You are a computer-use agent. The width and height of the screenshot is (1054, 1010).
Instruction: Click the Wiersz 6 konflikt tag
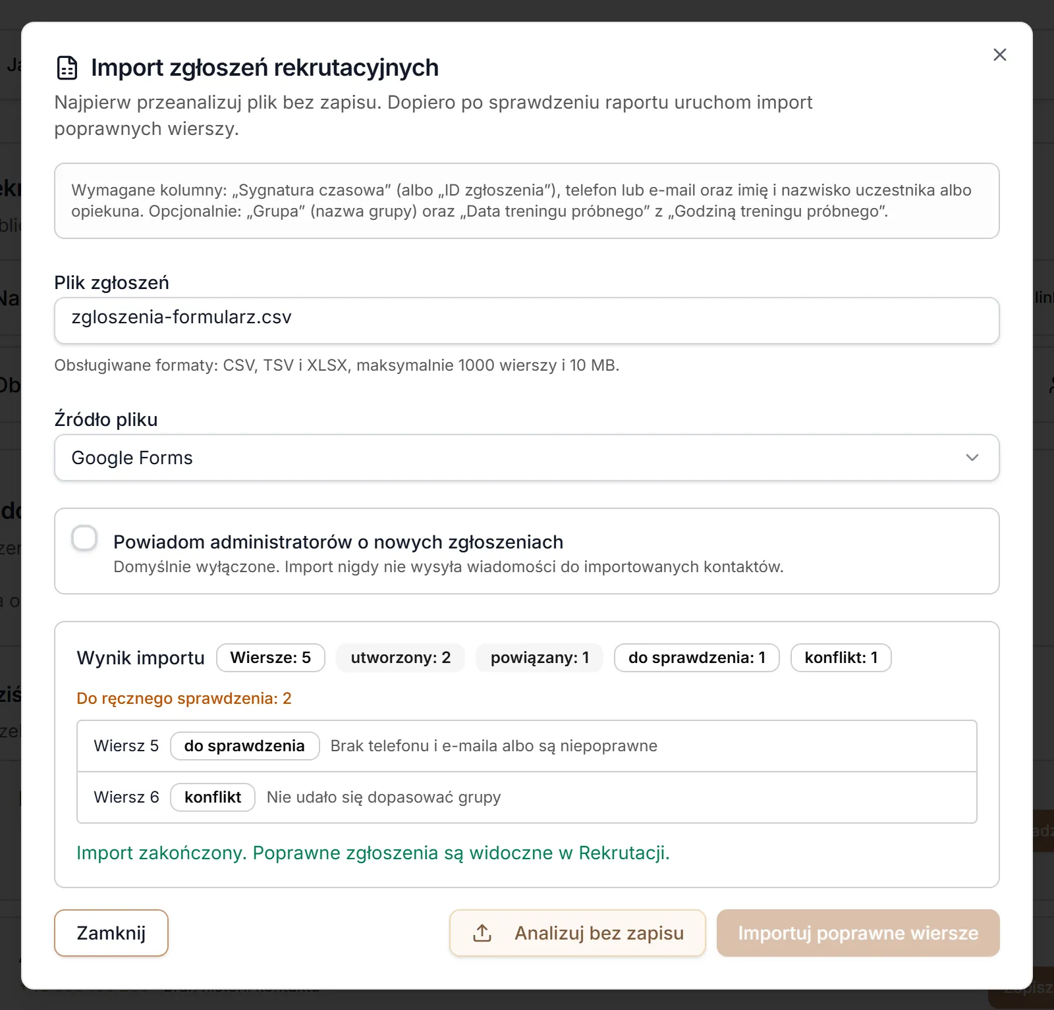pyautogui.click(x=213, y=797)
